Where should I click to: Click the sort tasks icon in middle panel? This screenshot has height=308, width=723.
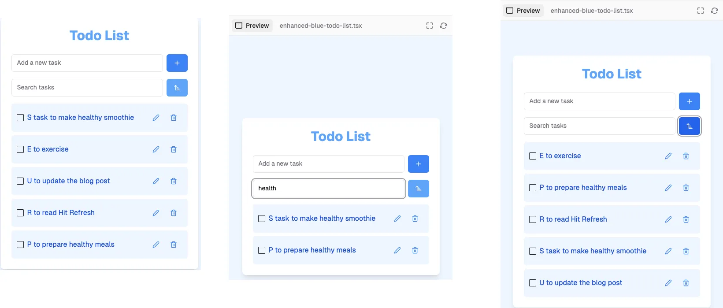tap(419, 188)
